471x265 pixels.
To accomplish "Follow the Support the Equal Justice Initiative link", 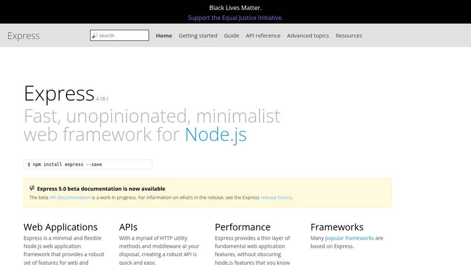I will [x=235, y=18].
